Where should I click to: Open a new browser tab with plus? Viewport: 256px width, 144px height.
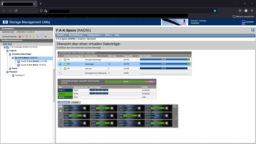tap(41, 4)
